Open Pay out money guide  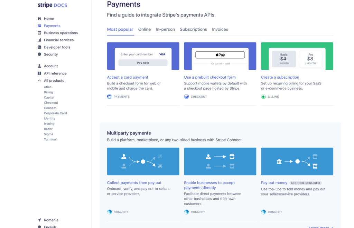(274, 183)
